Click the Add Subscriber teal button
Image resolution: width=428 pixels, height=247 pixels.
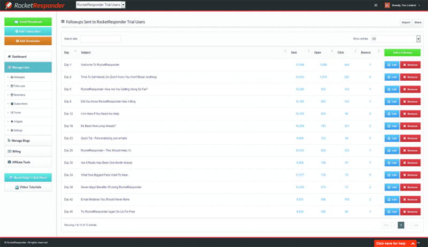click(28, 32)
